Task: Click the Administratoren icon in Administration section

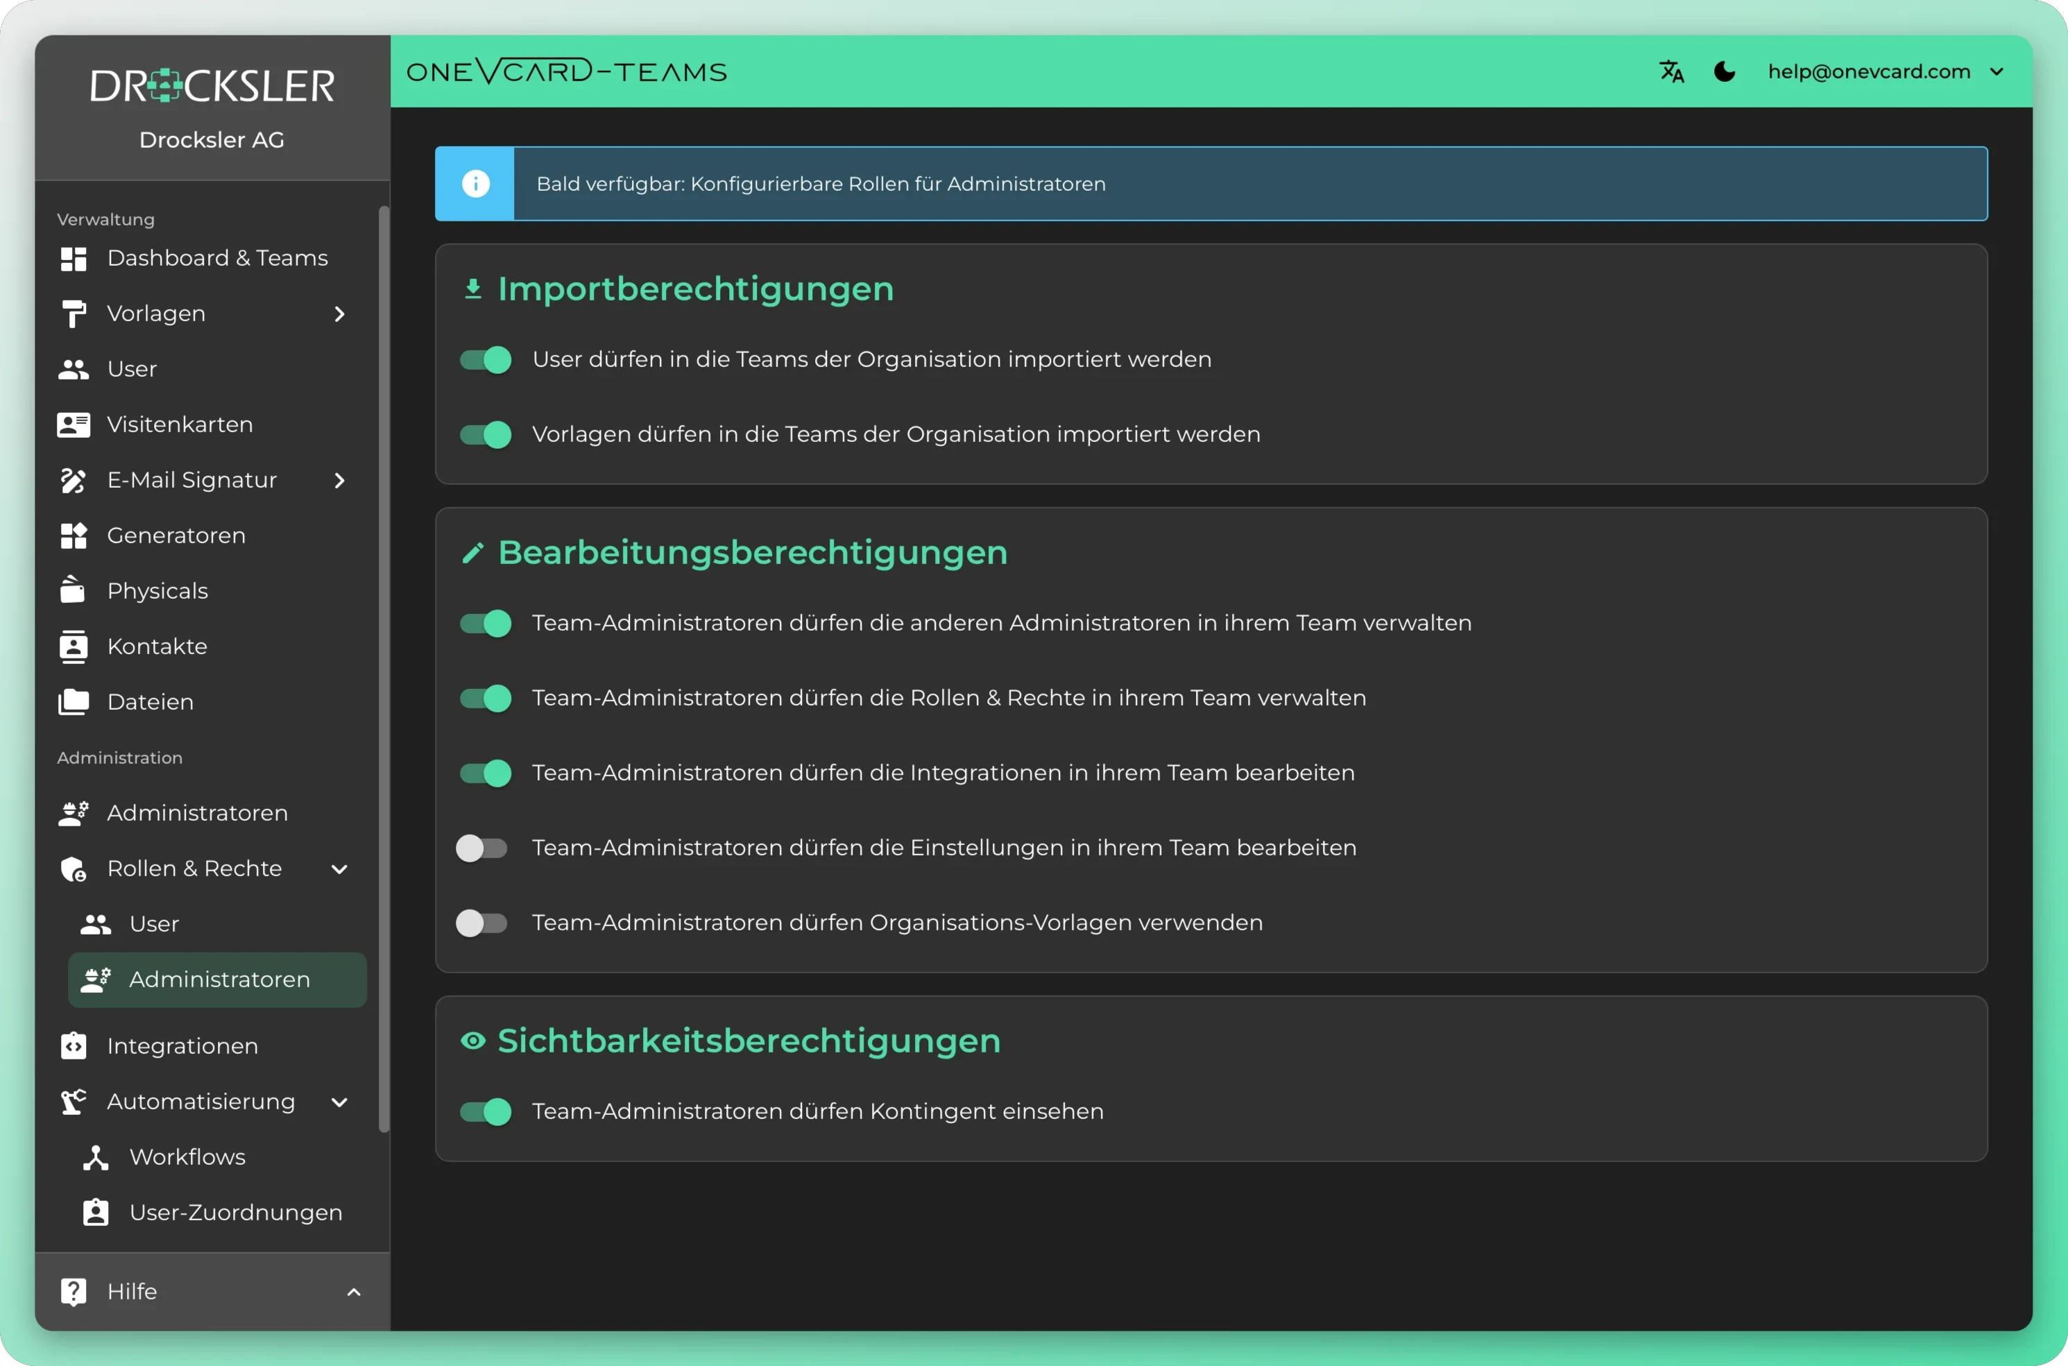Action: pyautogui.click(x=73, y=814)
